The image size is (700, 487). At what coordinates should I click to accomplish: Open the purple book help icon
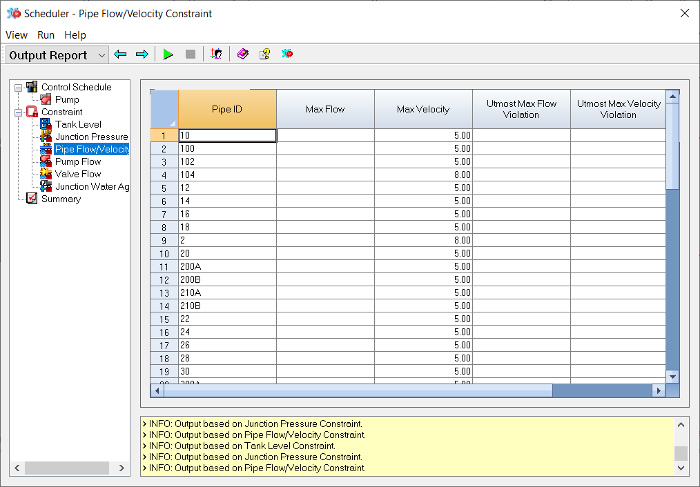pyautogui.click(x=242, y=54)
